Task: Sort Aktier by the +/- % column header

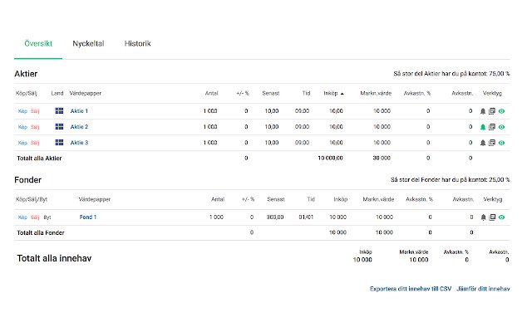Action: (x=243, y=93)
